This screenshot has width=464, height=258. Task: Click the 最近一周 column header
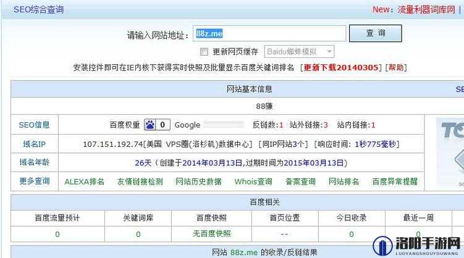tap(418, 218)
